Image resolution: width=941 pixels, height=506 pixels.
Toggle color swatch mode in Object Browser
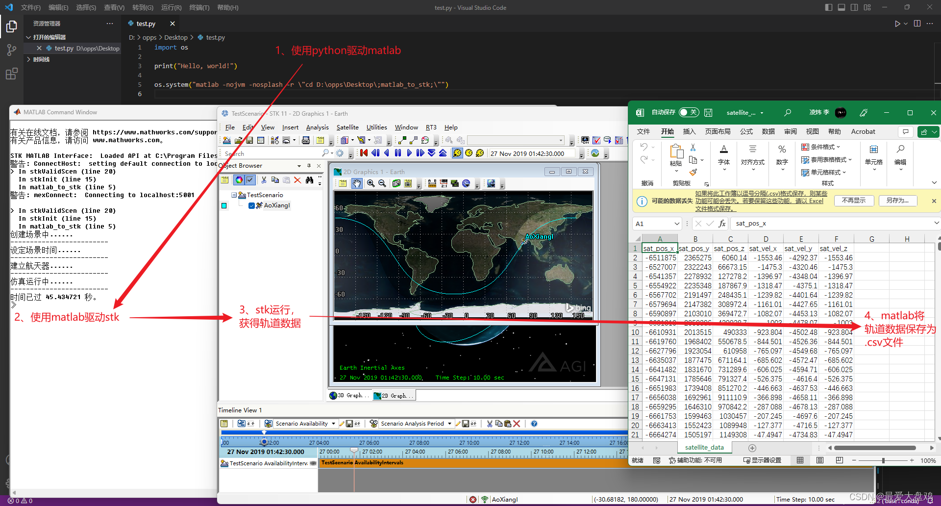[239, 180]
